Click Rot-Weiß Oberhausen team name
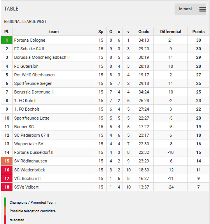The height and width of the screenshot is (224, 210). click(34, 75)
